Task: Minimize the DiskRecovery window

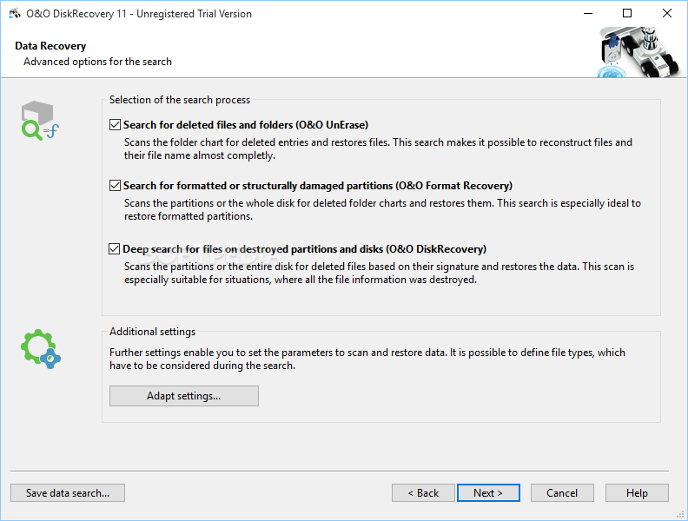Action: tap(587, 14)
